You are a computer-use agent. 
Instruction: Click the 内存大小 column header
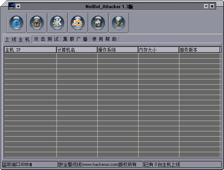pyautogui.click(x=159, y=50)
